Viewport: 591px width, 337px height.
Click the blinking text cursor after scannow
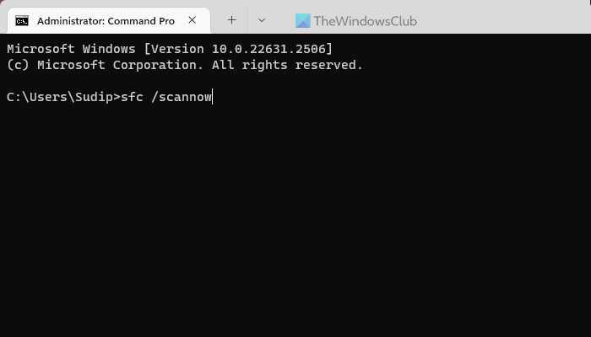[x=213, y=97]
